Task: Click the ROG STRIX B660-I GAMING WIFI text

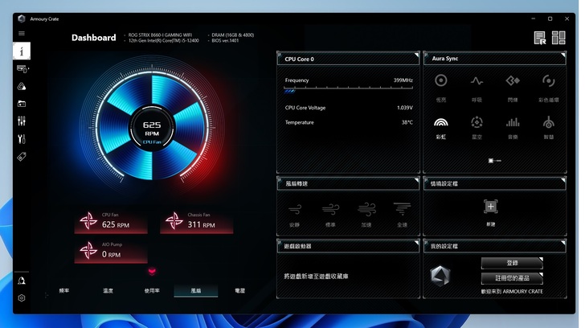Action: pyautogui.click(x=160, y=35)
